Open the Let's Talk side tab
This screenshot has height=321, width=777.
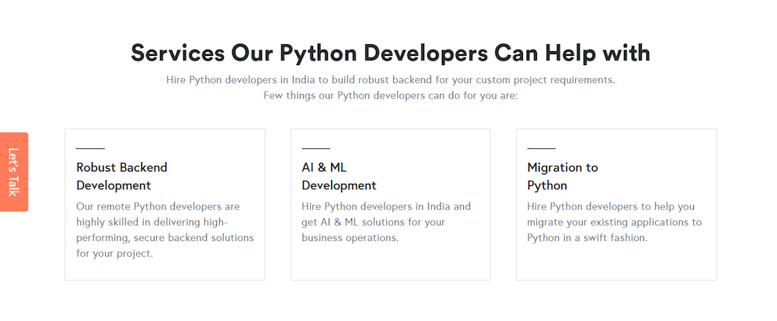pos(14,171)
